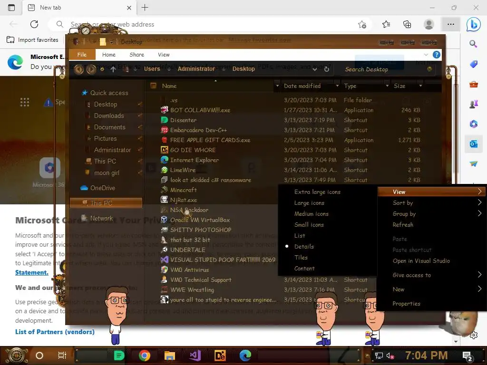Select Downloads in Quick access
The height and width of the screenshot is (365, 487).
(109, 116)
